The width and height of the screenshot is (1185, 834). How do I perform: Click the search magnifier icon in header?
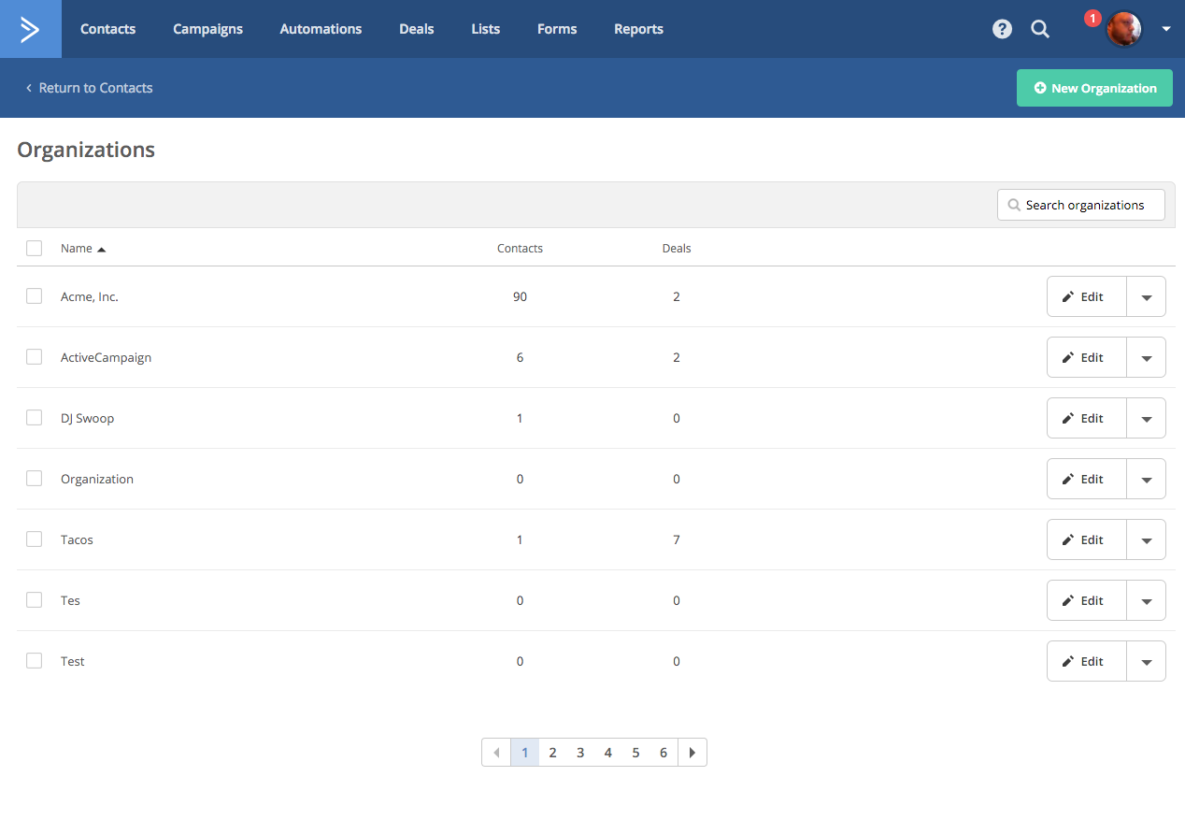click(x=1040, y=29)
